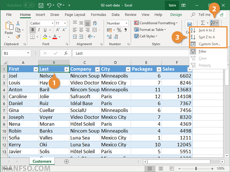Open the Last column filter dropdown
This screenshot has height=172, width=230.
(x=66, y=70)
